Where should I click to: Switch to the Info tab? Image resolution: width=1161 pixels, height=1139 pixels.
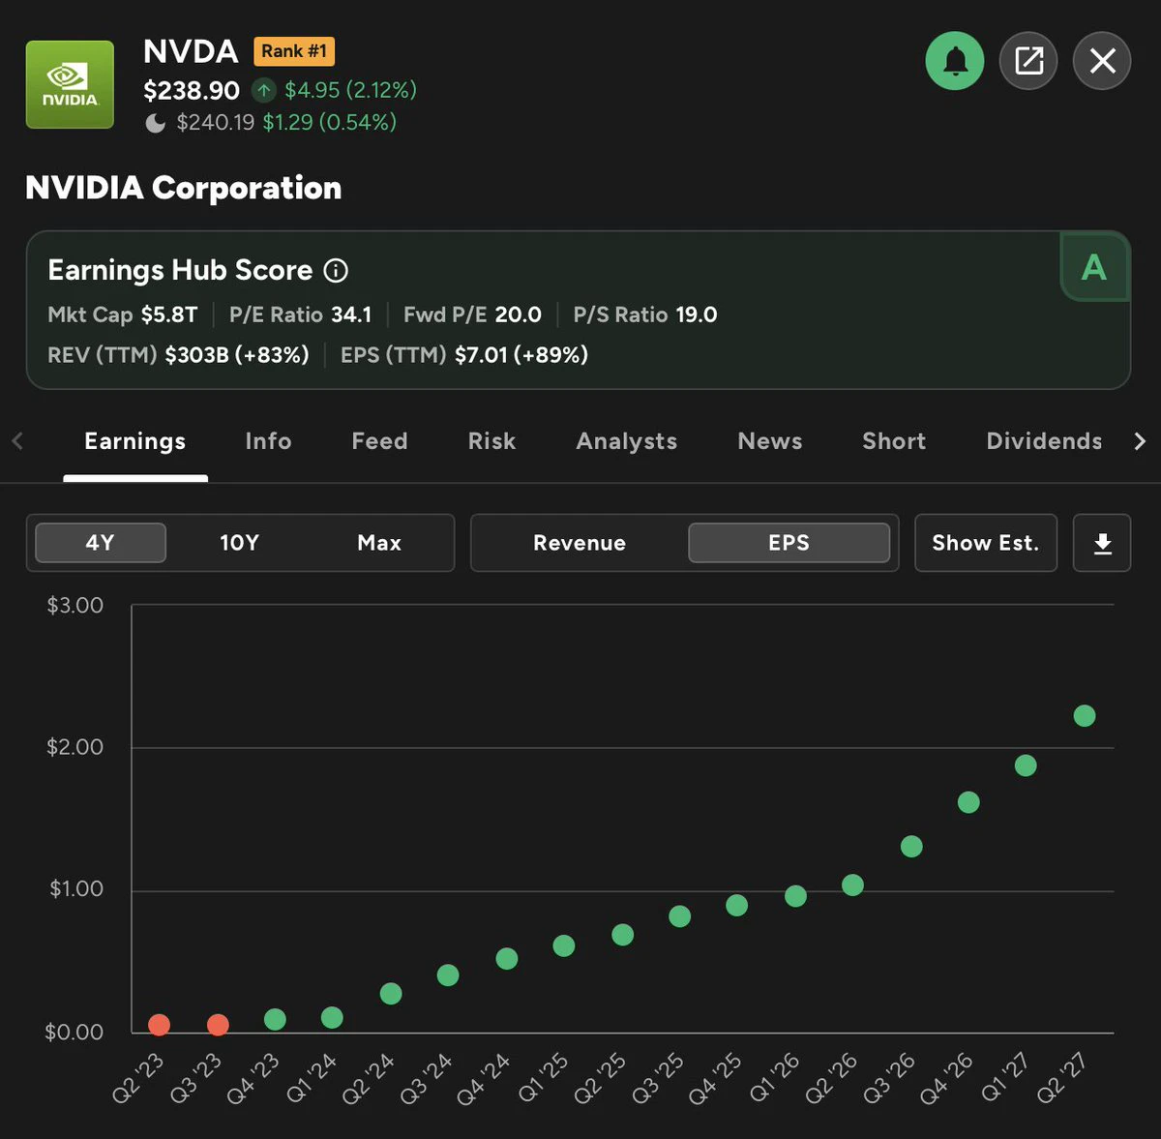pos(268,441)
